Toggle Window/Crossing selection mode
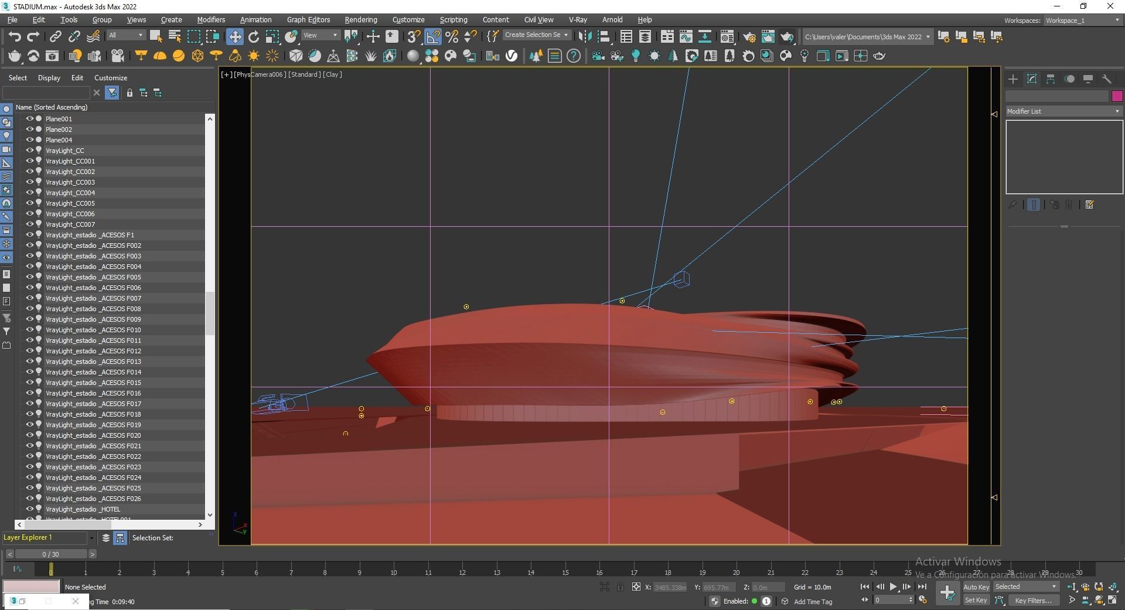The image size is (1125, 610). (x=212, y=37)
